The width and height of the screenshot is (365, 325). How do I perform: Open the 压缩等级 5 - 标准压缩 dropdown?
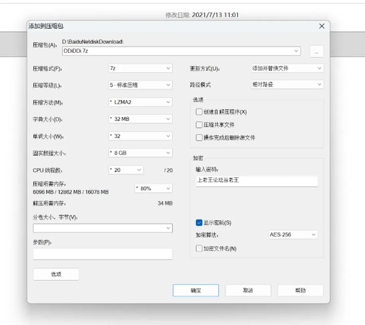[x=140, y=85]
